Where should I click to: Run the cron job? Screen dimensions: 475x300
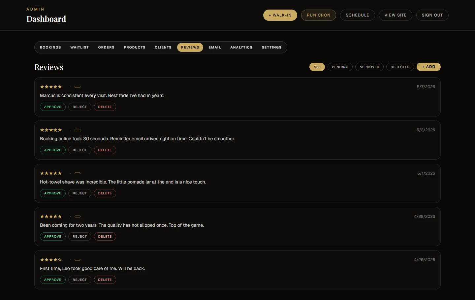point(319,15)
